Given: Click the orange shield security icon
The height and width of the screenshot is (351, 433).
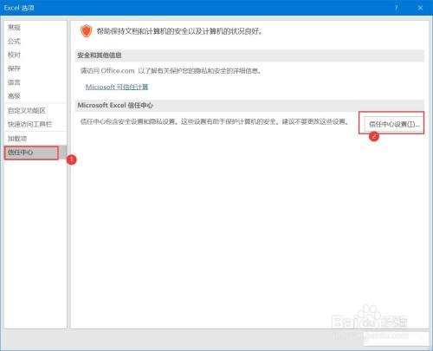Looking at the screenshot, I should pos(86,31).
